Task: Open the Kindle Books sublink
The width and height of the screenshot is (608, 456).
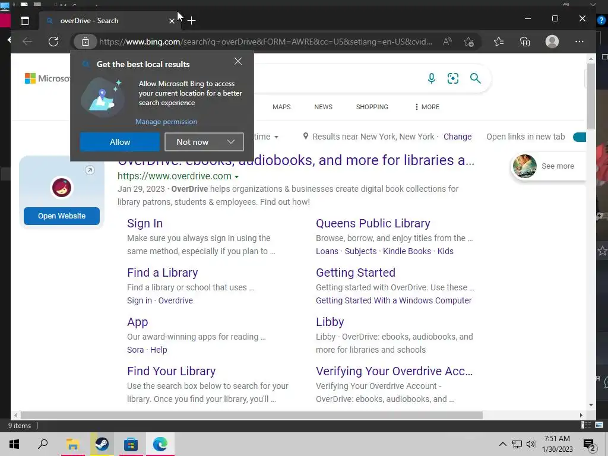Action: pyautogui.click(x=407, y=251)
